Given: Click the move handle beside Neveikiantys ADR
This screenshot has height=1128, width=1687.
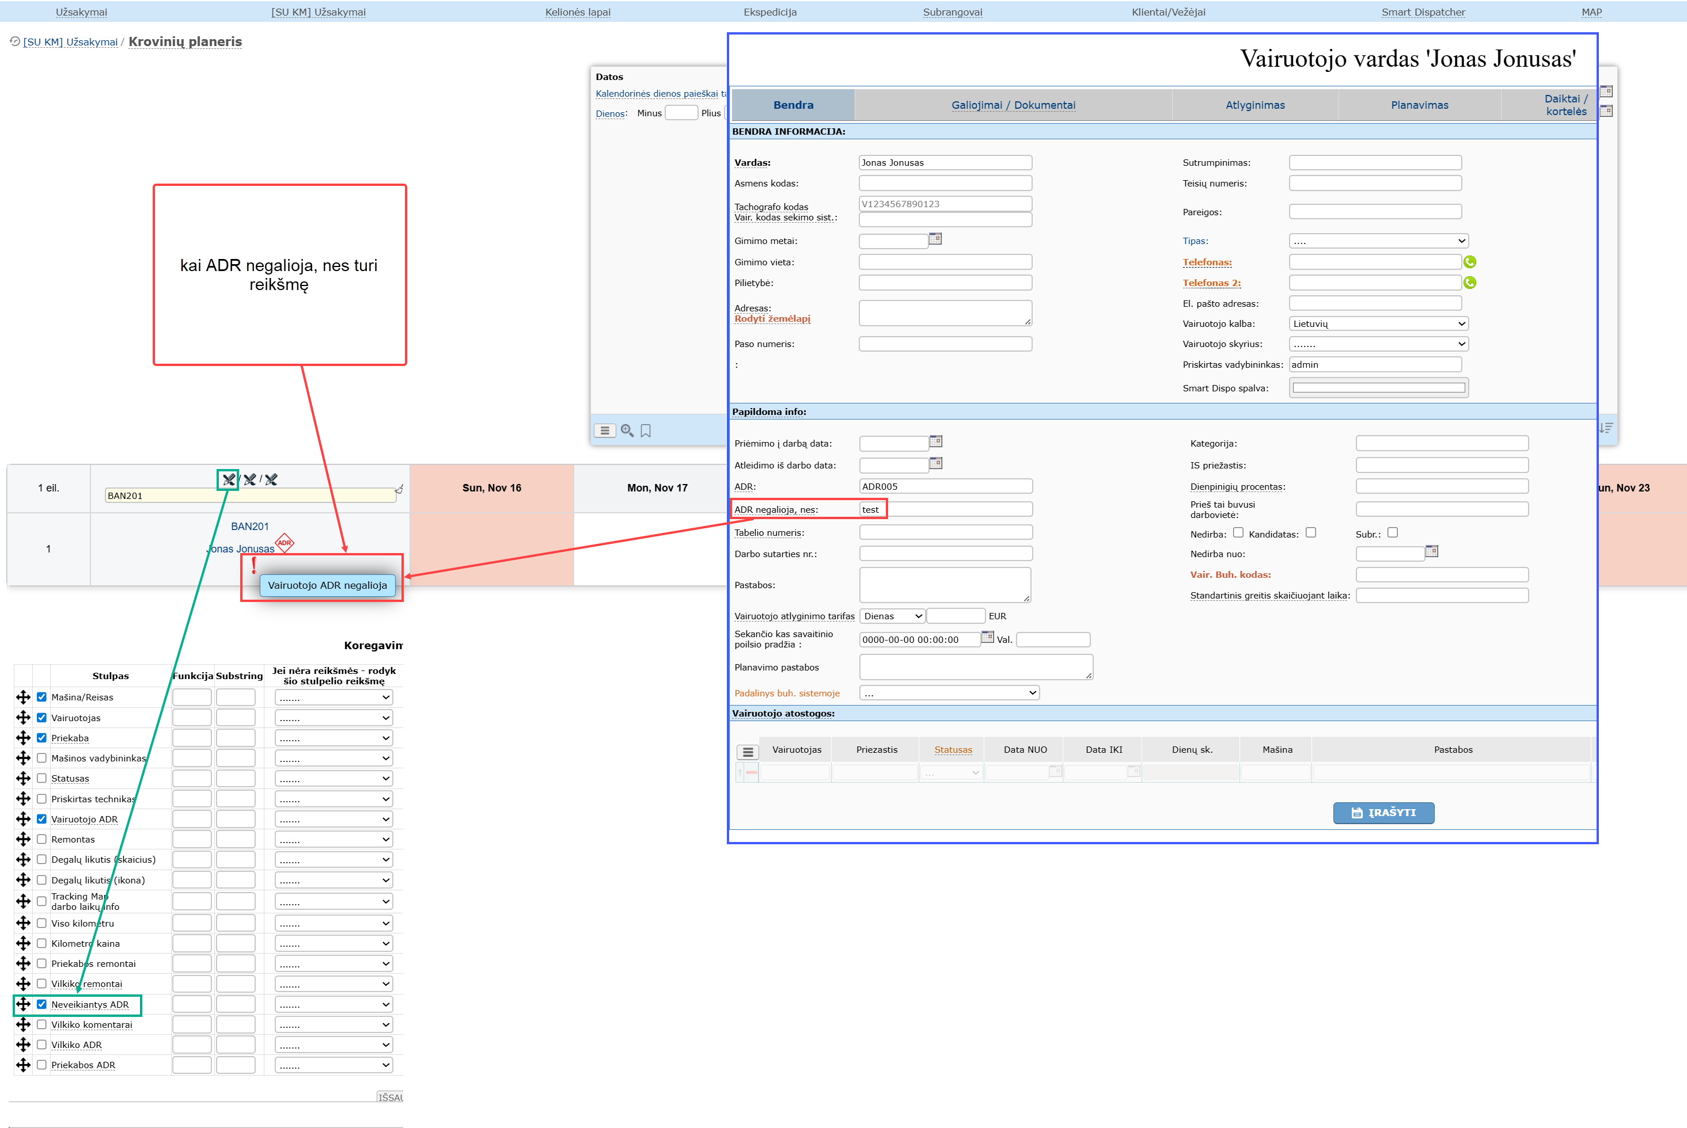Looking at the screenshot, I should coord(23,1004).
